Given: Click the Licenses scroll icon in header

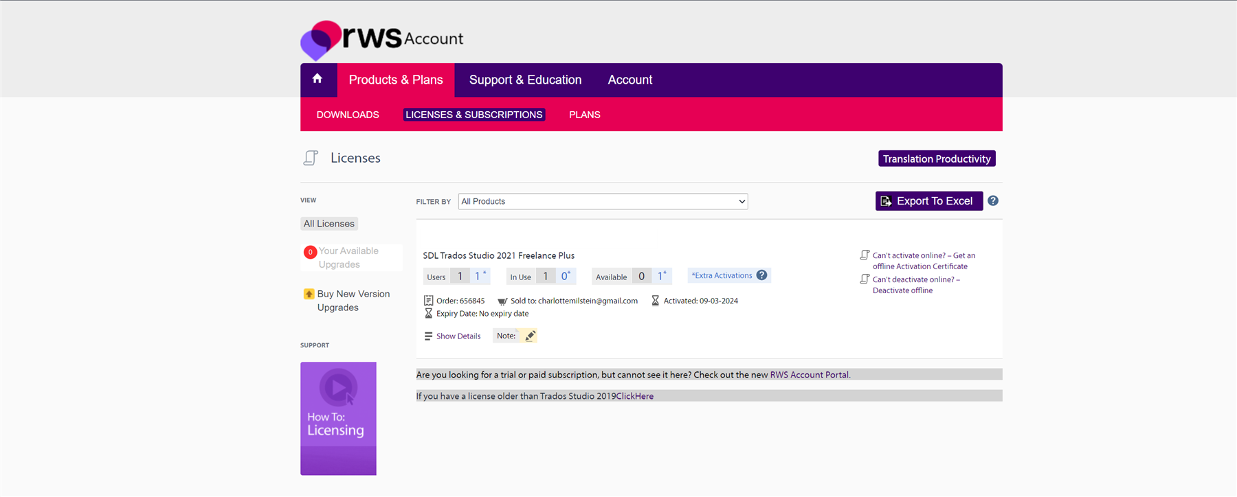Looking at the screenshot, I should click(x=311, y=158).
